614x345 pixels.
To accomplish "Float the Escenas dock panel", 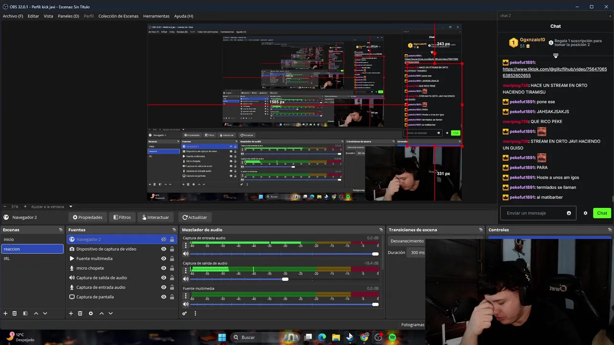I will tap(60, 230).
